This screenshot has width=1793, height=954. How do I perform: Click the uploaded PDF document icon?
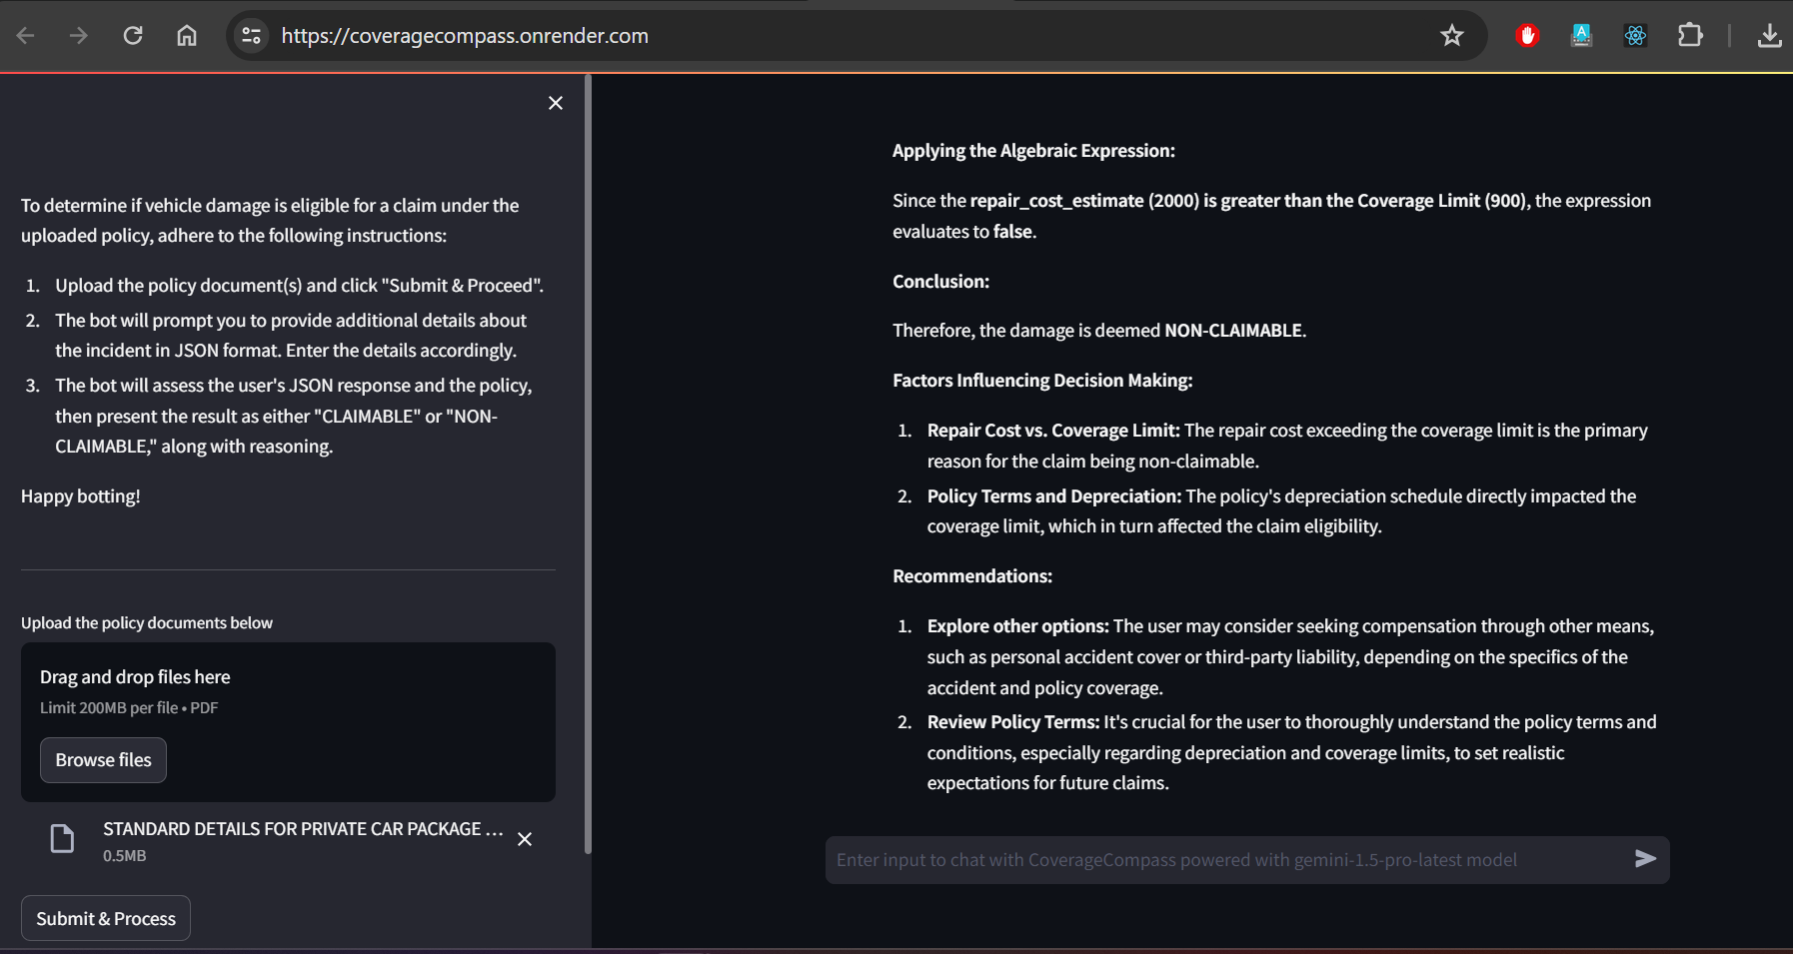pyautogui.click(x=62, y=839)
